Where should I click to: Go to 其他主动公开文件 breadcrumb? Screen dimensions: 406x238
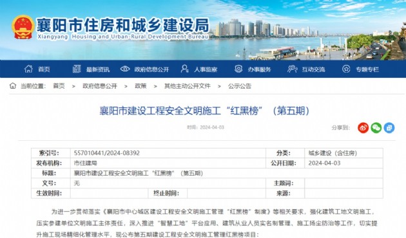tap(188, 86)
